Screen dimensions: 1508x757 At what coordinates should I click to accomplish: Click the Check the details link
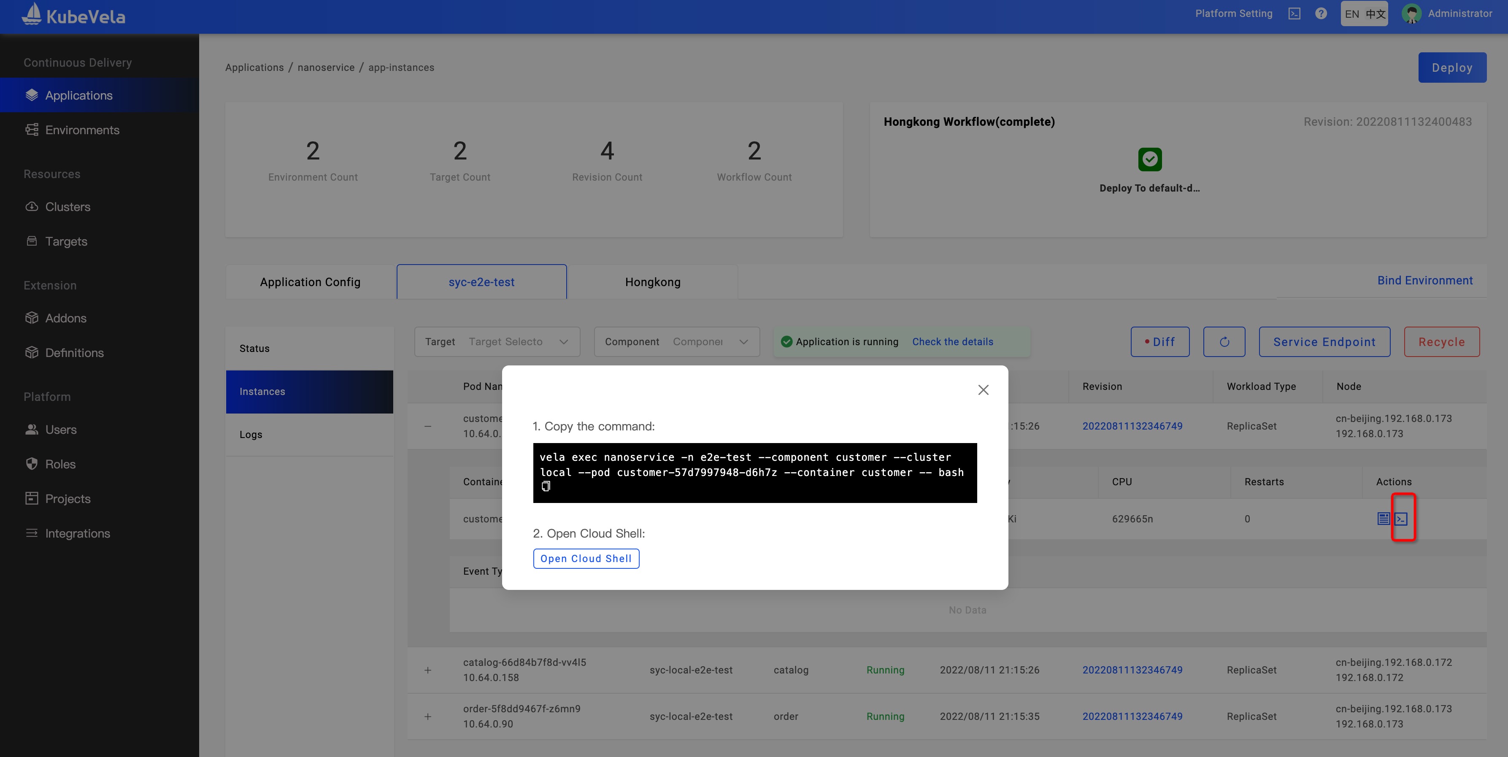pos(952,342)
